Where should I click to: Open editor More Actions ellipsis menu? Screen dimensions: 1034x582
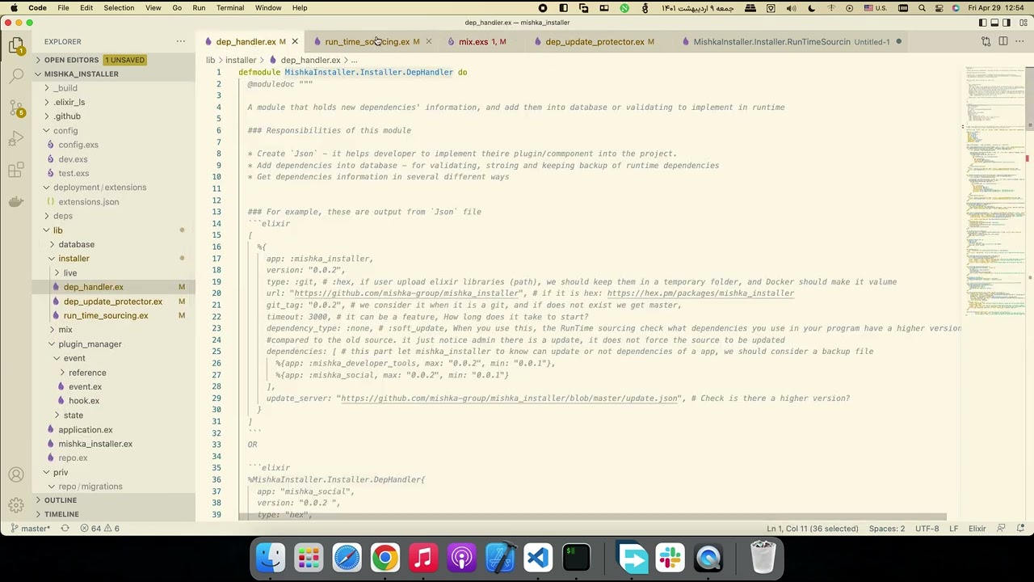[1020, 41]
